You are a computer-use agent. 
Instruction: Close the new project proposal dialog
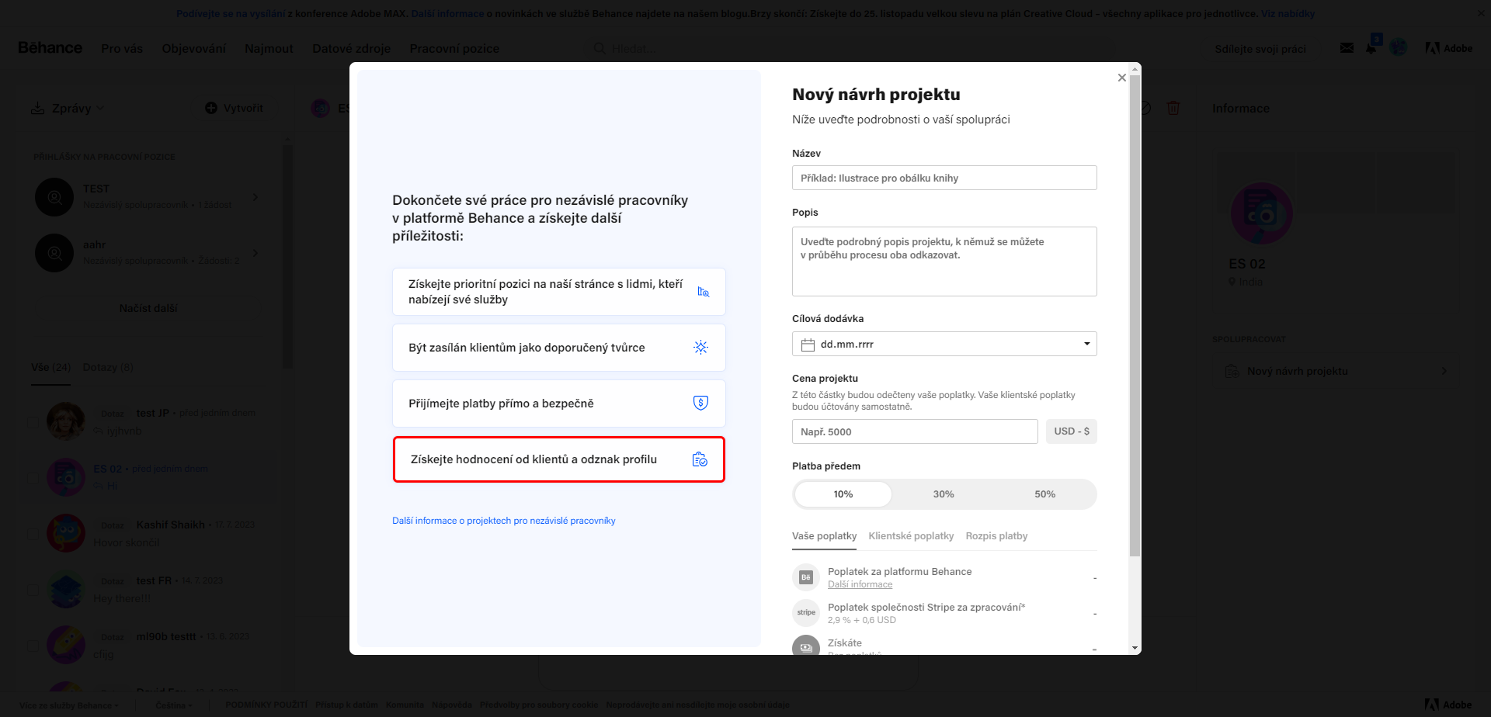coord(1121,78)
